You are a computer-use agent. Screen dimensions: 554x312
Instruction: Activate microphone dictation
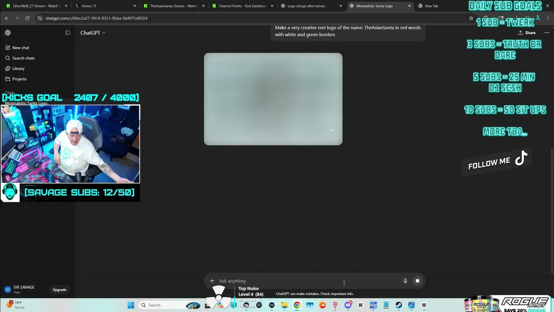point(405,281)
